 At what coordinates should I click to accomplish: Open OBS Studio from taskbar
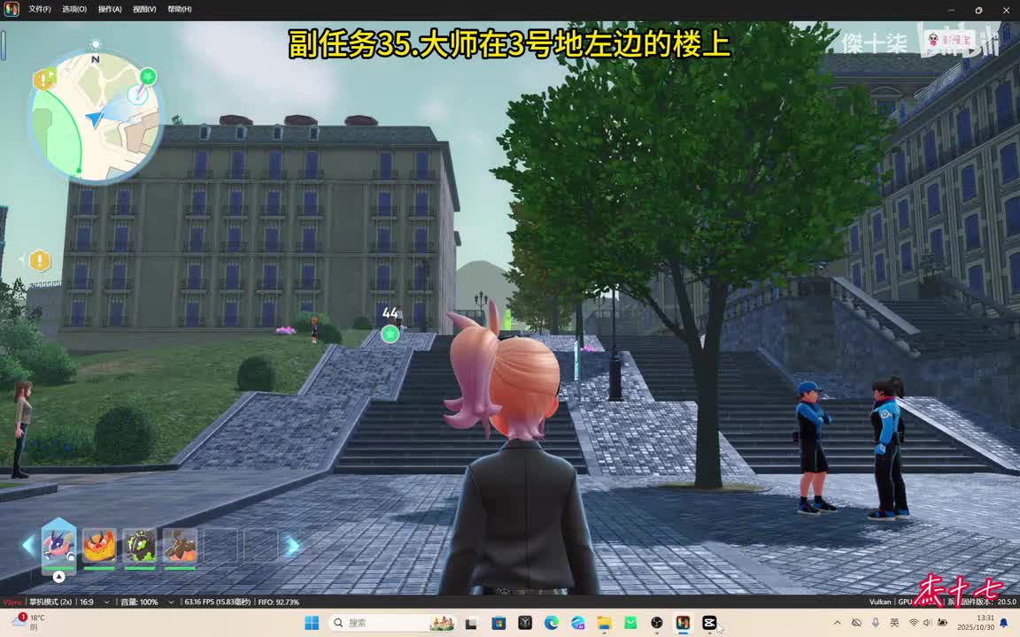[x=657, y=623]
